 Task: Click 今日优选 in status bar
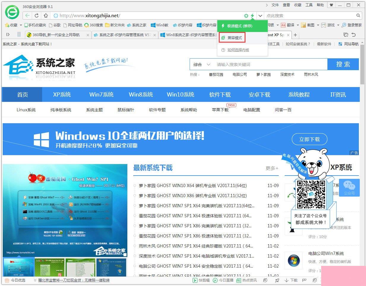(x=15, y=280)
